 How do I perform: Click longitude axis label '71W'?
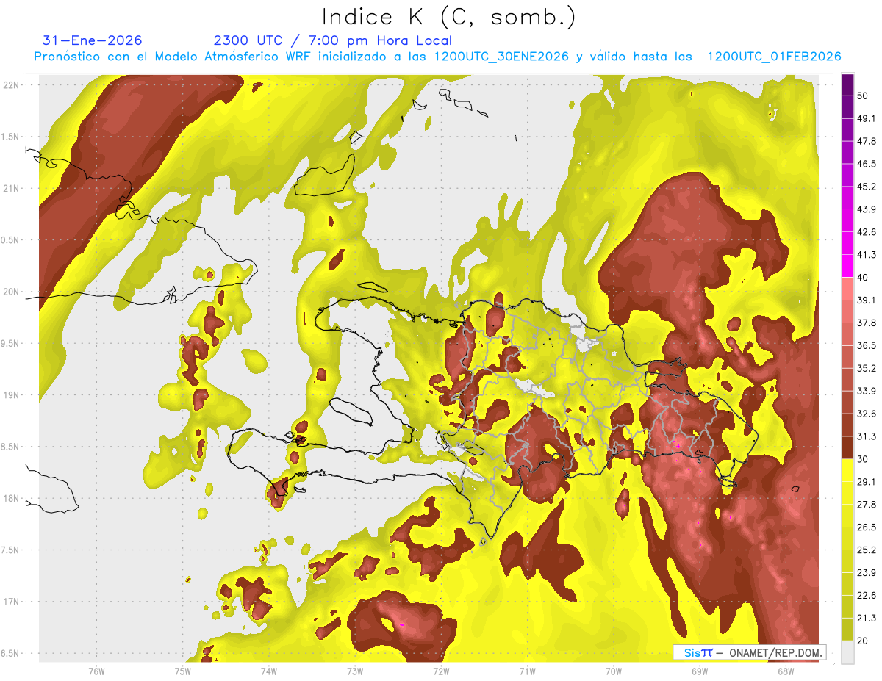(x=527, y=671)
